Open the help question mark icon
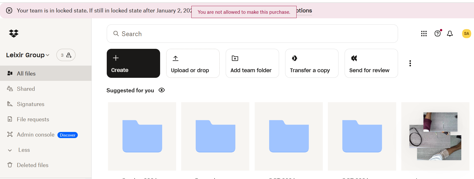 pos(437,34)
